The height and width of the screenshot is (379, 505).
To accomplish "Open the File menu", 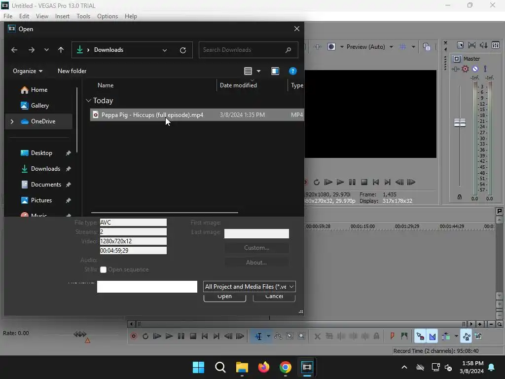I will click(x=8, y=16).
